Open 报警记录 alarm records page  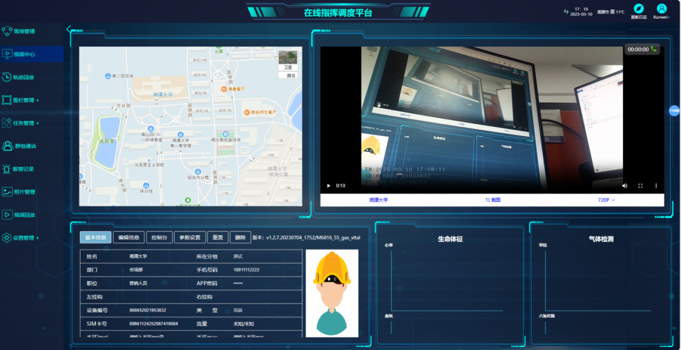[x=24, y=169]
